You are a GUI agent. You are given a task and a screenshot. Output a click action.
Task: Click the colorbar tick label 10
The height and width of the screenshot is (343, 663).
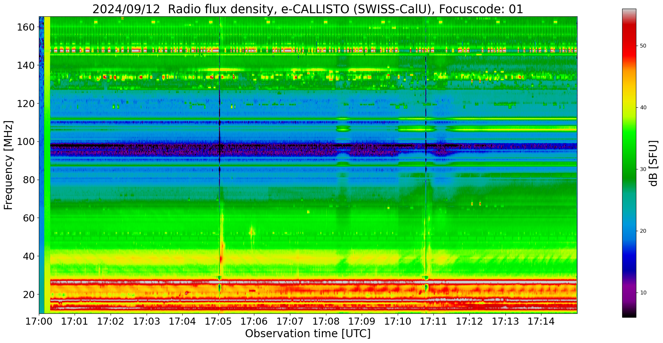point(643,293)
